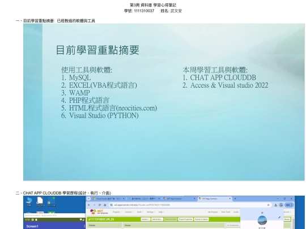Image resolution: width=306 pixels, height=229 pixels.
Task: Click the site info icon before appinventor URL
Action: pos(112,205)
